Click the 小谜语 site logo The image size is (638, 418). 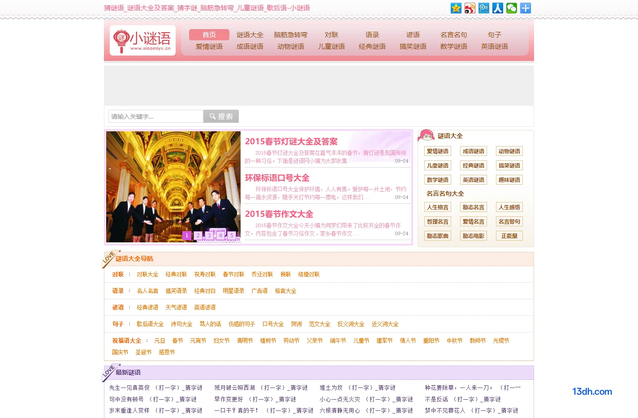(x=142, y=40)
